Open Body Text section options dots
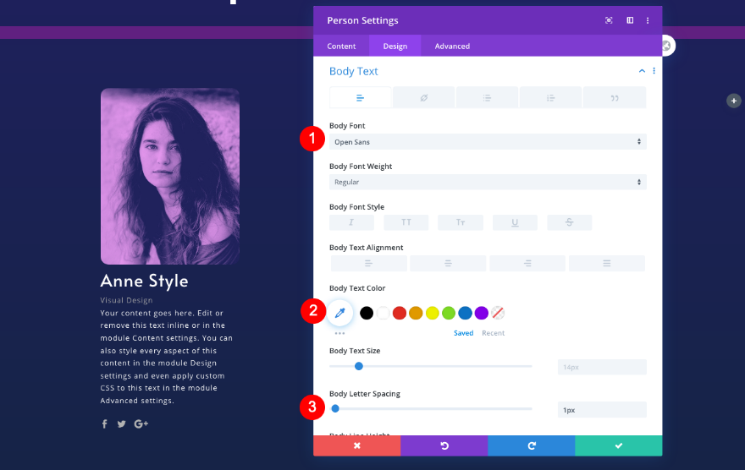 point(654,71)
